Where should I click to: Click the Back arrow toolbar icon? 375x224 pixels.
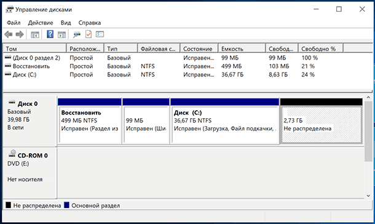[x=9, y=34]
